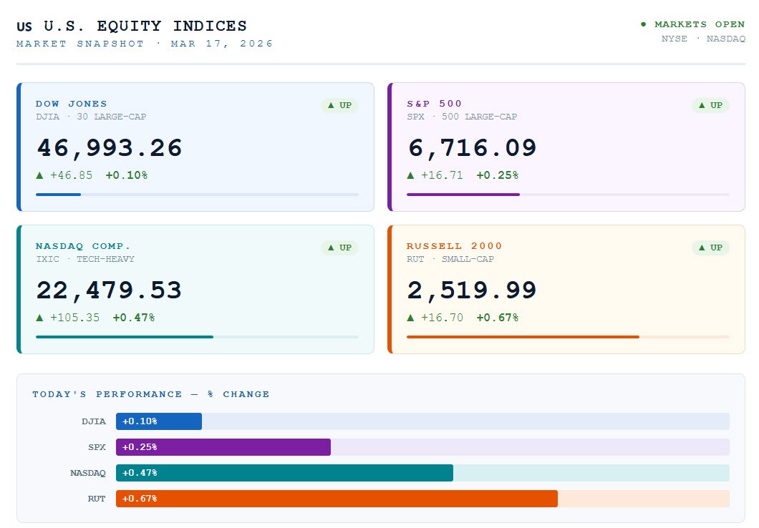The width and height of the screenshot is (759, 528).
Task: Click the orange progress bar in Russell 2000 card
Action: pos(523,336)
